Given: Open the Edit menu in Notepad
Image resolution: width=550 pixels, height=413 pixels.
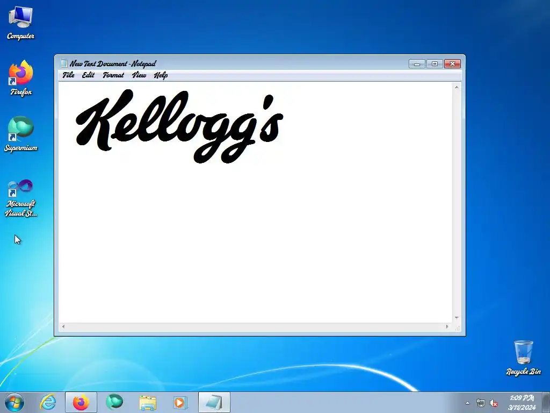Looking at the screenshot, I should [x=88, y=75].
